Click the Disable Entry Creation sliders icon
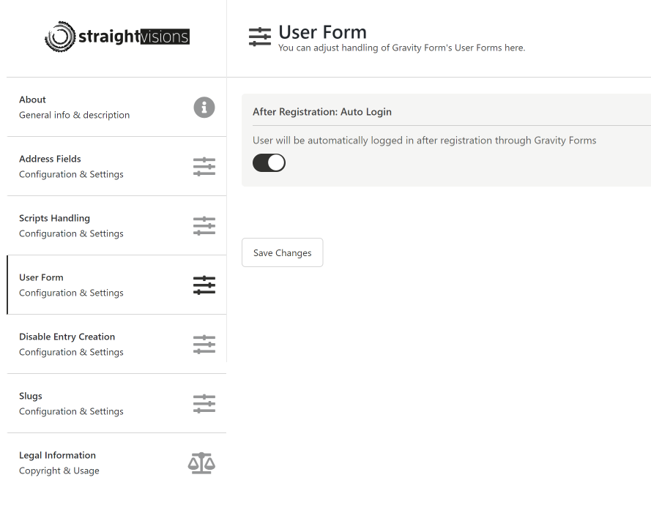Viewport: 651px width, 521px height. 204,345
